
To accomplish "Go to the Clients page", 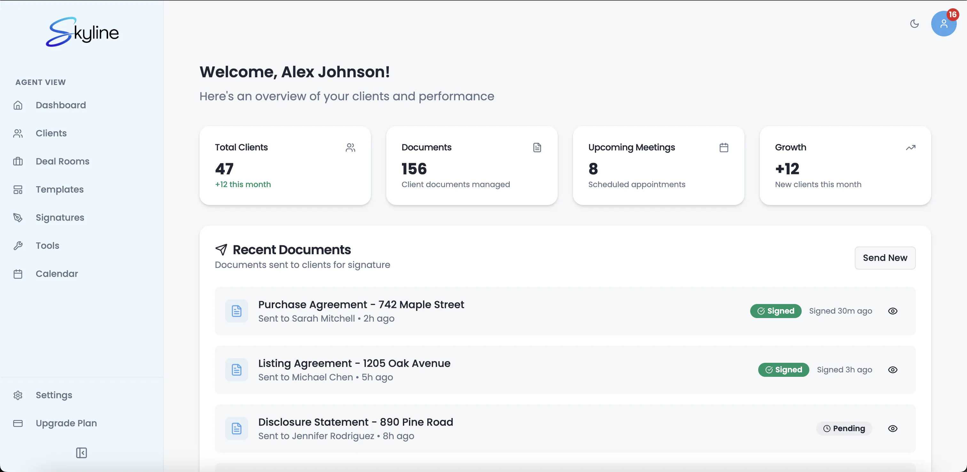I will [x=51, y=133].
